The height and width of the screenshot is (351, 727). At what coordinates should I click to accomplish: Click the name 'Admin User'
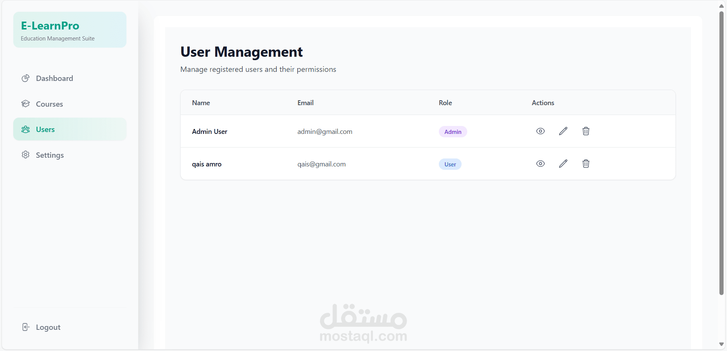pyautogui.click(x=209, y=132)
